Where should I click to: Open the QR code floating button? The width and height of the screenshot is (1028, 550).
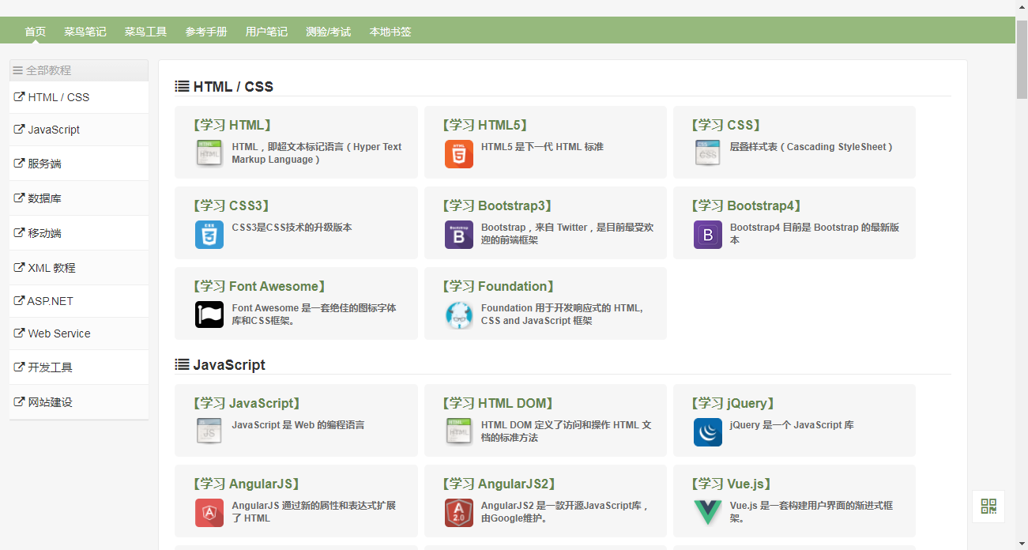pos(988,507)
